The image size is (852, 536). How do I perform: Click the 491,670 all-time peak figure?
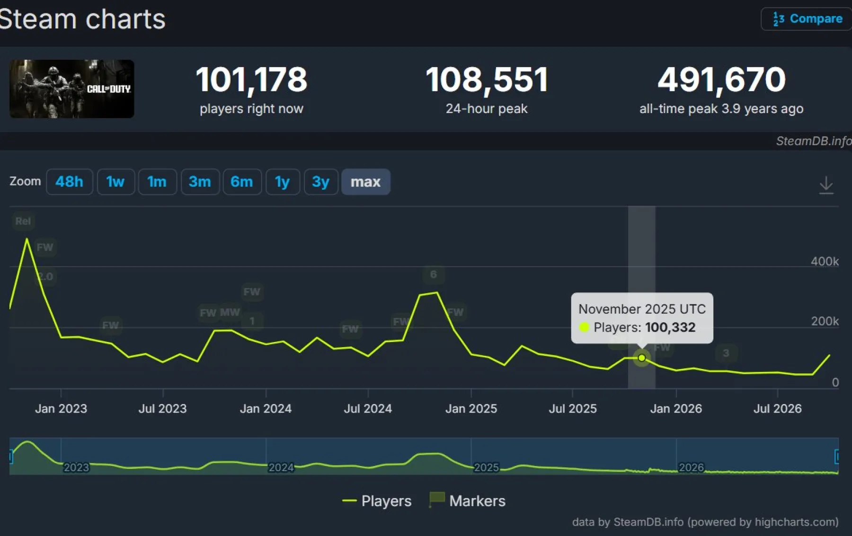[x=722, y=79]
